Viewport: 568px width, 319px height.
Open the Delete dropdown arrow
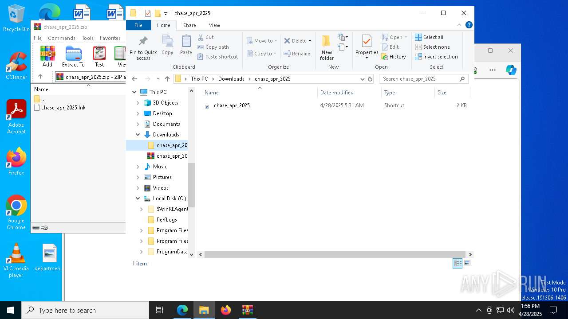point(310,41)
